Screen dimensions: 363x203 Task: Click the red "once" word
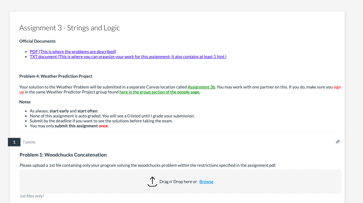pos(103,126)
